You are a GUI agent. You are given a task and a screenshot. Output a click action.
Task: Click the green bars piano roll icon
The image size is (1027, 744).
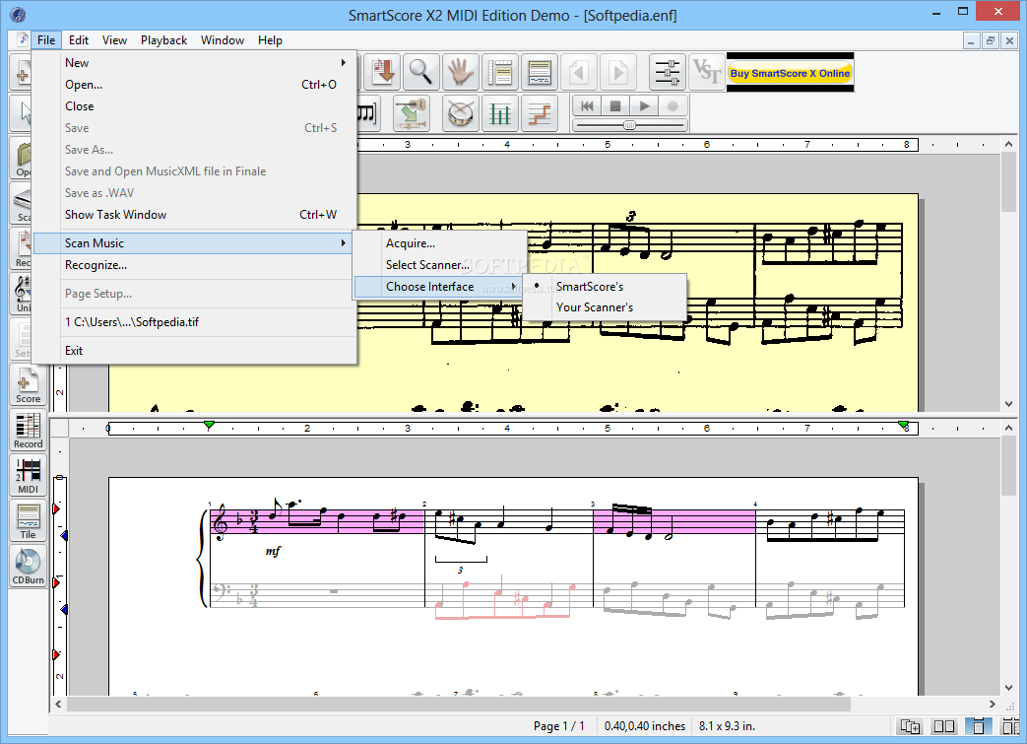[500, 114]
